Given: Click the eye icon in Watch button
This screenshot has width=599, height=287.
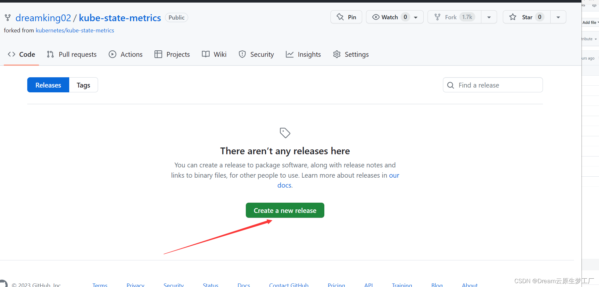Looking at the screenshot, I should [x=376, y=17].
